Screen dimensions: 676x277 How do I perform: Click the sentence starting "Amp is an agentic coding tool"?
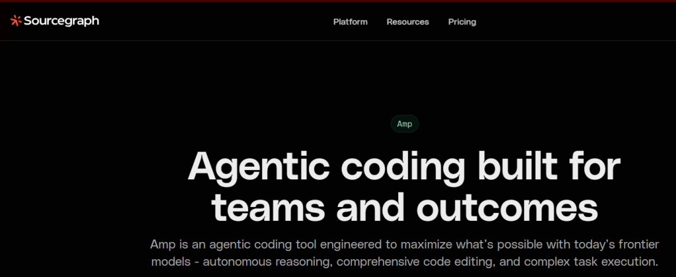point(405,245)
